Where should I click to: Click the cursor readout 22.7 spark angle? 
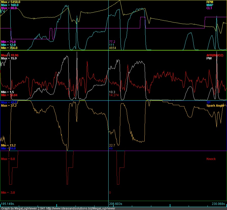pyautogui.click(x=112, y=145)
